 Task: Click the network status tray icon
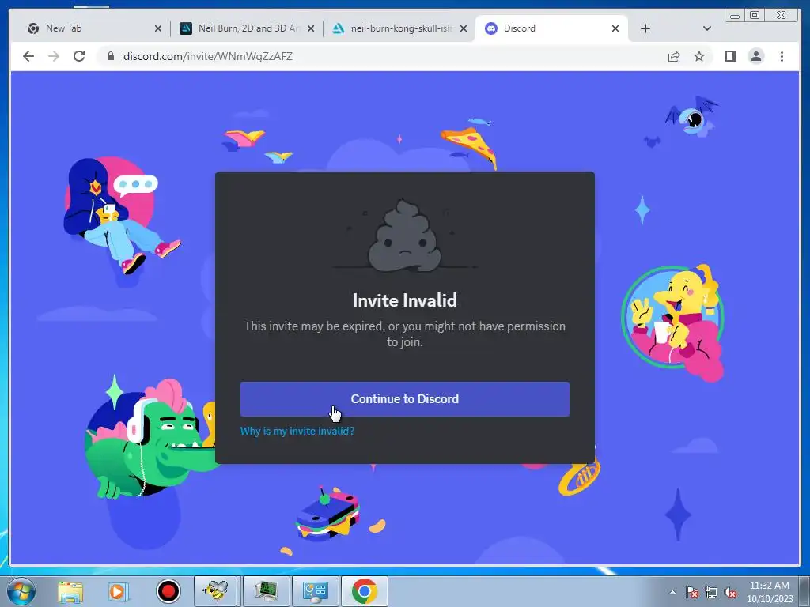point(711,592)
